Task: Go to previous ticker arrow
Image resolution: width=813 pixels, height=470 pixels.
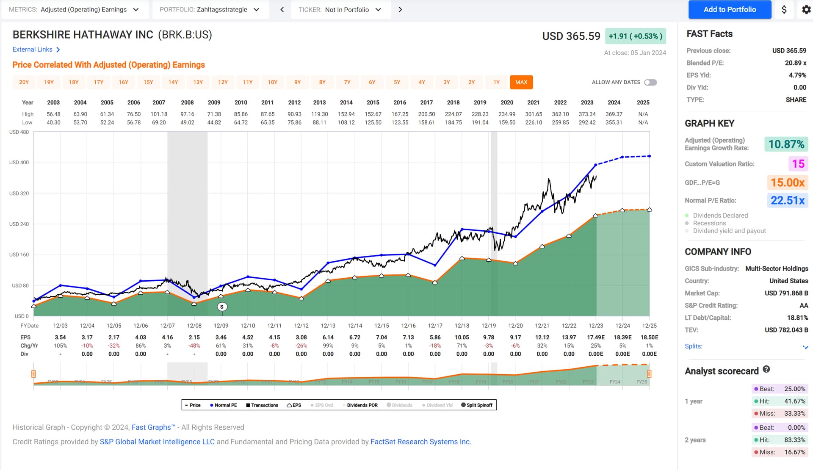Action: tap(282, 9)
